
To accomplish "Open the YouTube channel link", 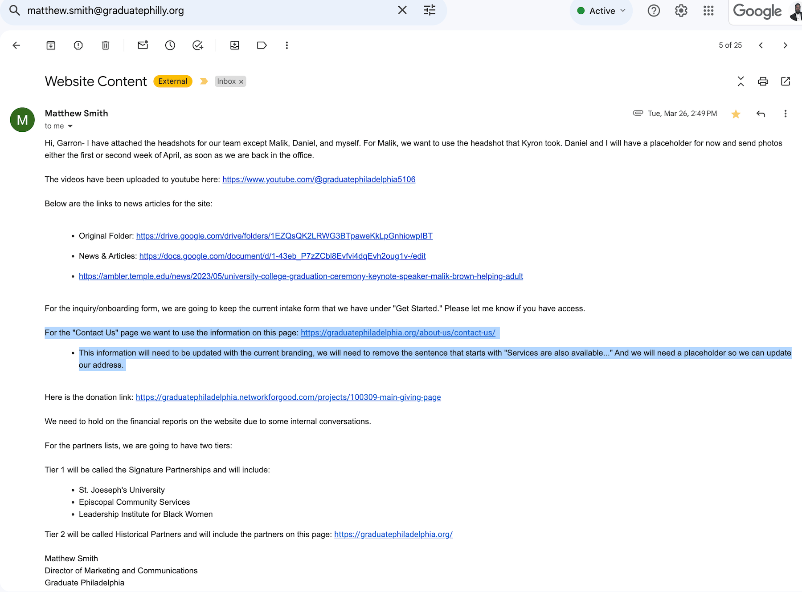I will (x=319, y=179).
